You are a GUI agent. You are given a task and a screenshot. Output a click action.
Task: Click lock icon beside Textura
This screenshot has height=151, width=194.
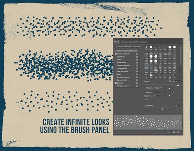137,60
